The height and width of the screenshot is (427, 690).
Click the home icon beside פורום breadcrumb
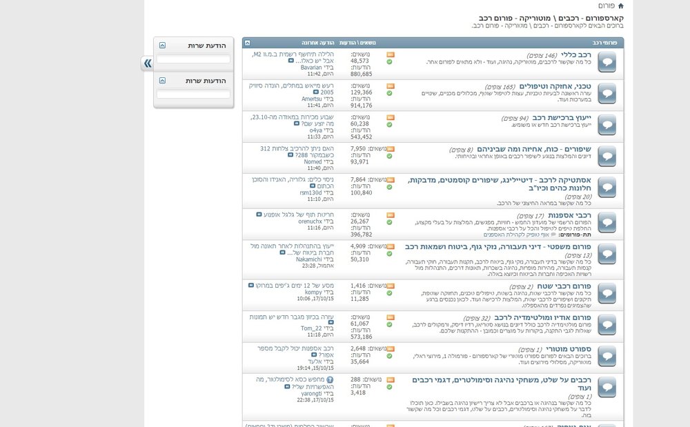pyautogui.click(x=620, y=6)
